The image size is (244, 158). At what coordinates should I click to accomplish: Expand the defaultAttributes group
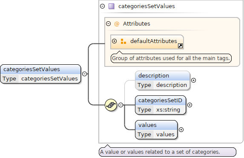tap(115, 41)
